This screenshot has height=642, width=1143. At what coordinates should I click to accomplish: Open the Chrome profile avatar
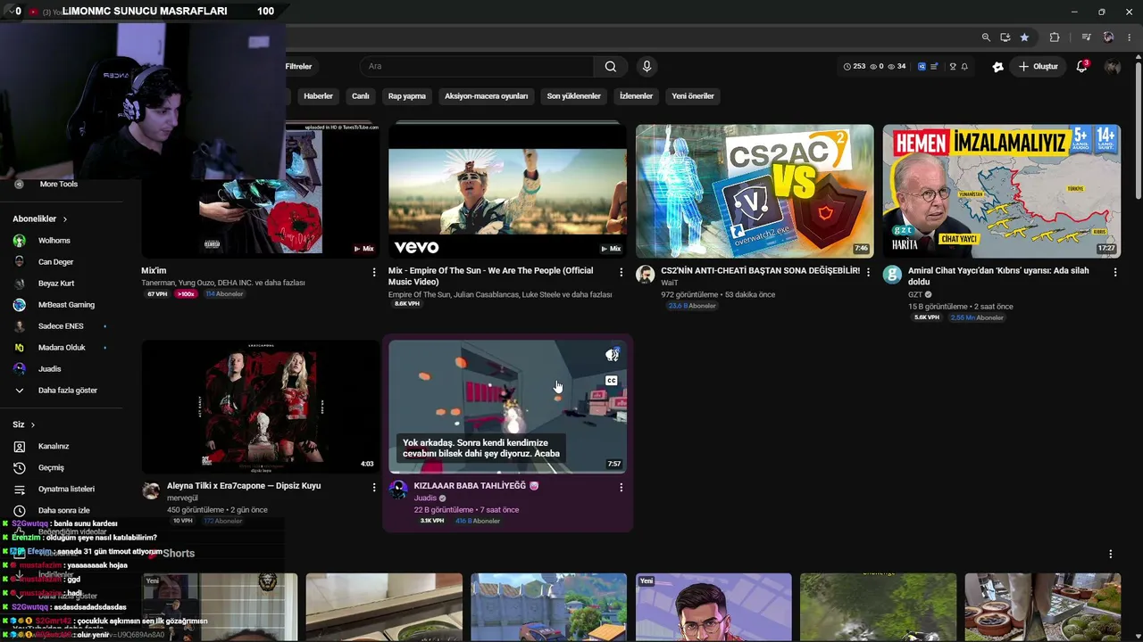click(1108, 37)
